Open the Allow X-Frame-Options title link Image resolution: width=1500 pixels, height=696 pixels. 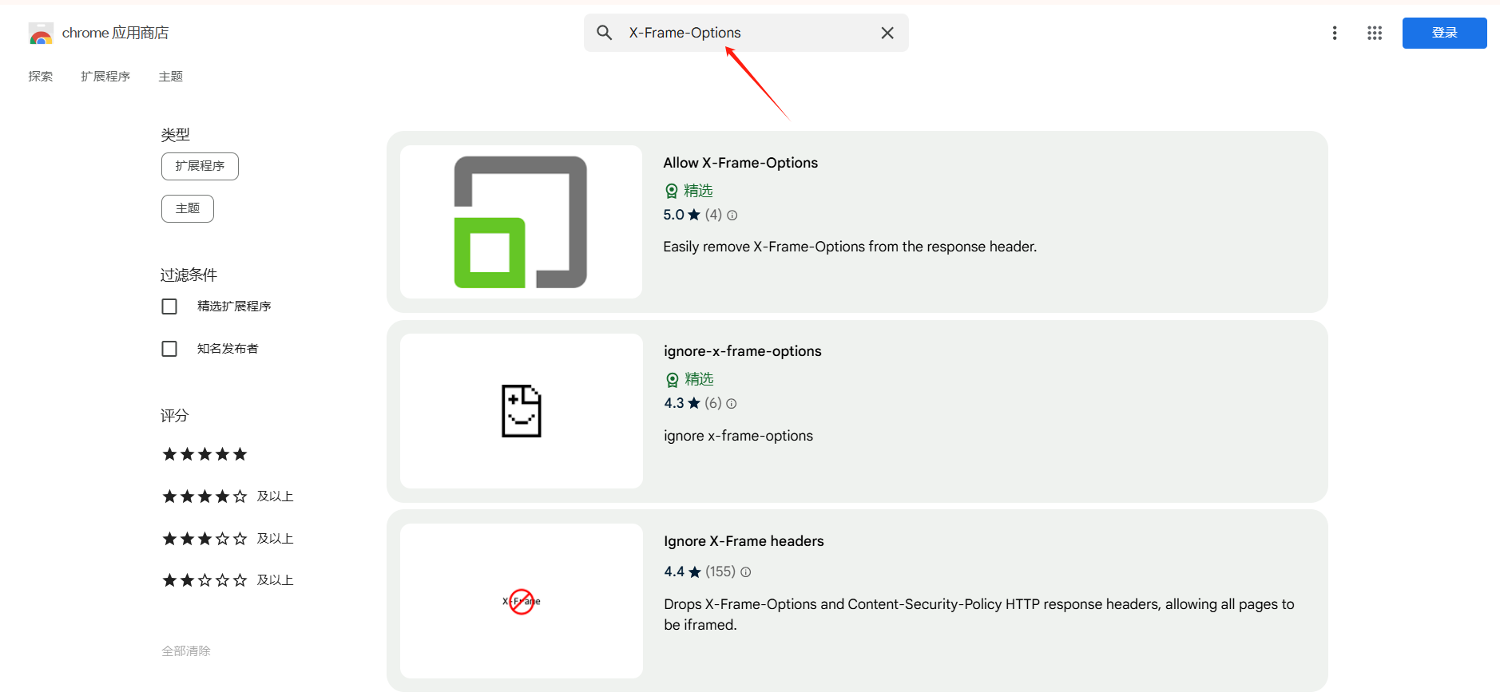740,163
